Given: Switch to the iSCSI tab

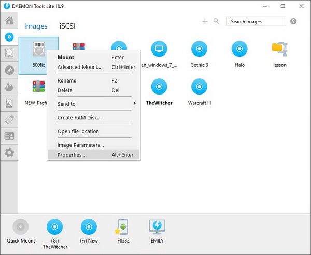Looking at the screenshot, I should [x=67, y=26].
